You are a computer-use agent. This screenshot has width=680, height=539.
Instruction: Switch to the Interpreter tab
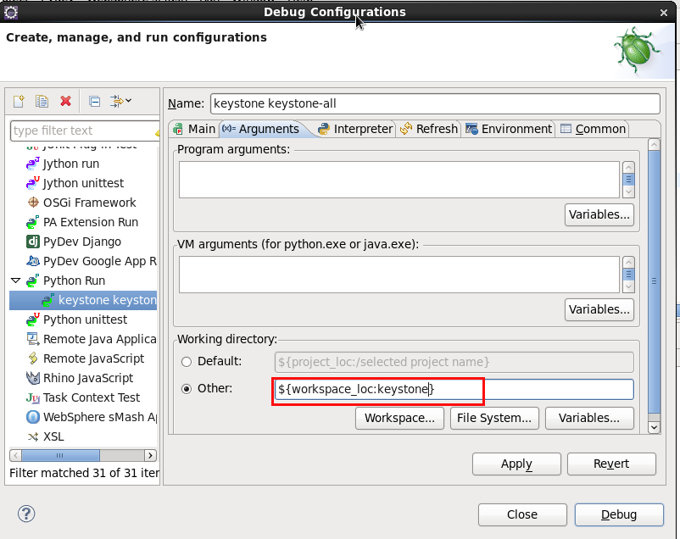(x=355, y=129)
